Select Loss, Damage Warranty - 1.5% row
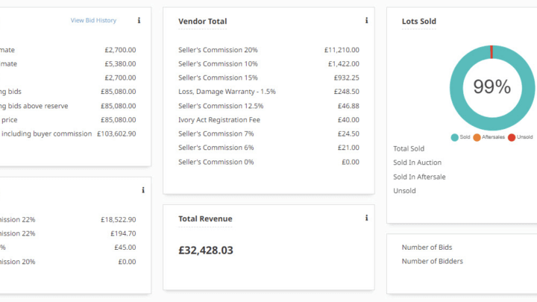The width and height of the screenshot is (537, 302). 227,92
